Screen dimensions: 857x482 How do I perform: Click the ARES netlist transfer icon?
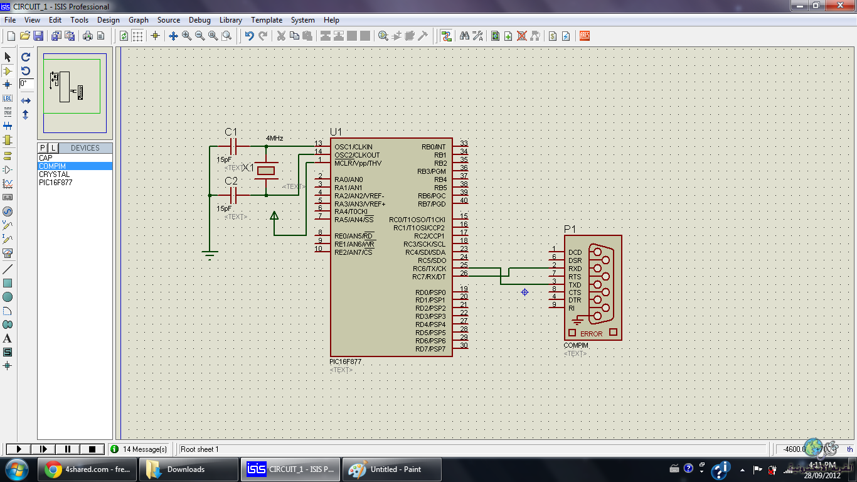(584, 36)
